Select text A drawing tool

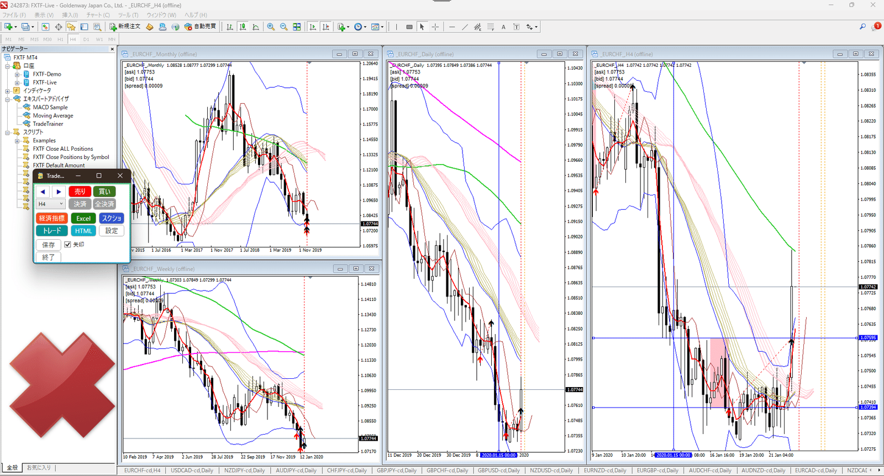(503, 27)
